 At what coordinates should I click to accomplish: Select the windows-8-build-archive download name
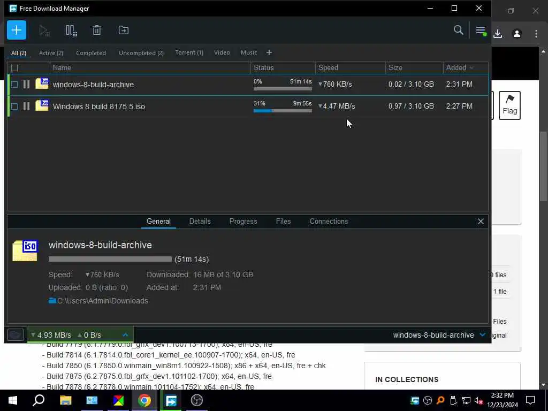click(93, 85)
